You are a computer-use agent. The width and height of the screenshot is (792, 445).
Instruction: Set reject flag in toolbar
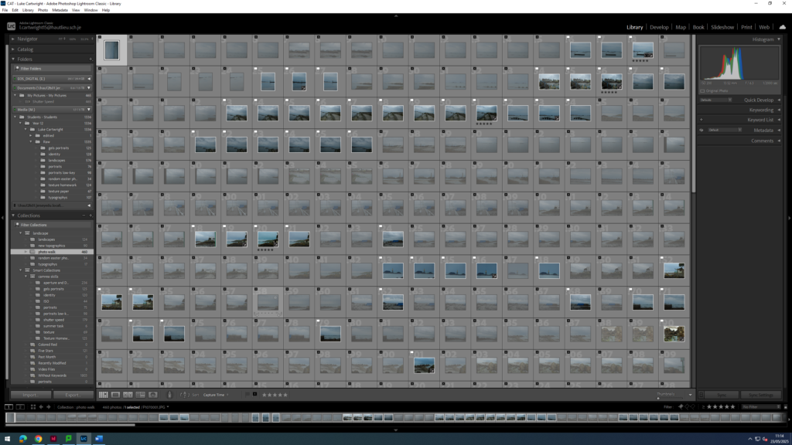254,395
